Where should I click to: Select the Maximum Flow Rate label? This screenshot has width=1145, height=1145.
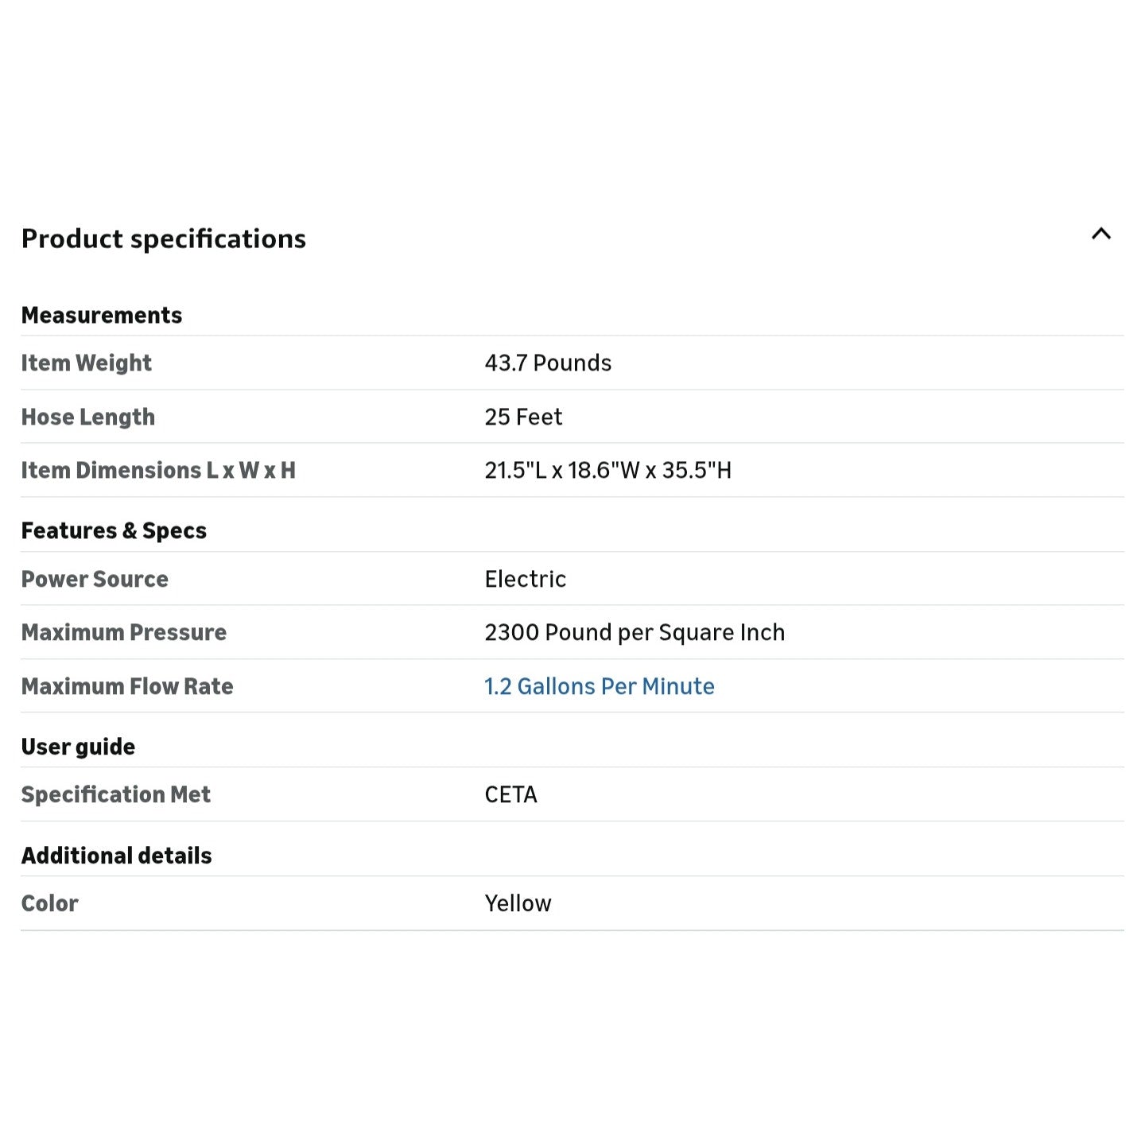click(x=127, y=686)
